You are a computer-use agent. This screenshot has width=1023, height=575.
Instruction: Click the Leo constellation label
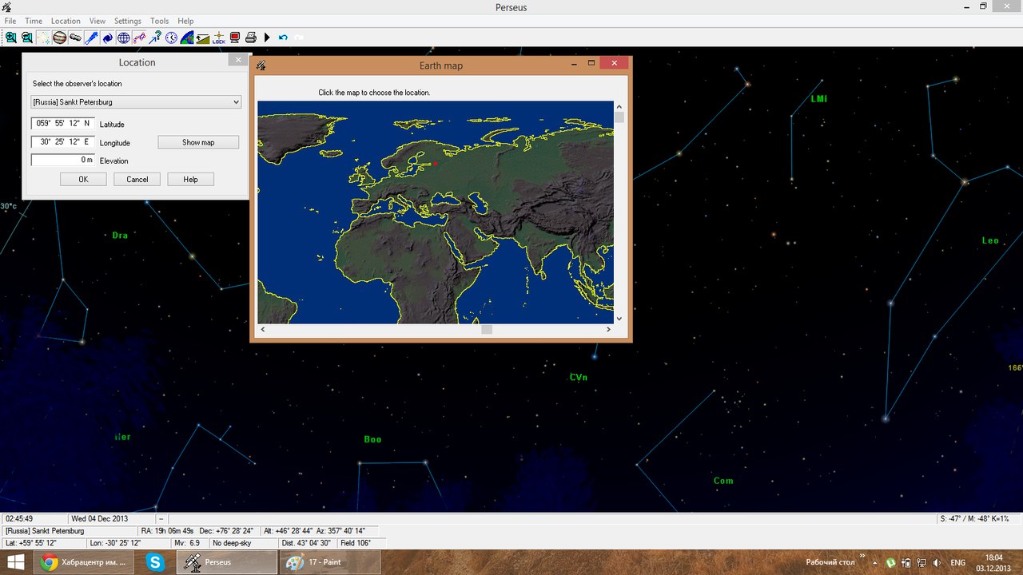point(990,240)
